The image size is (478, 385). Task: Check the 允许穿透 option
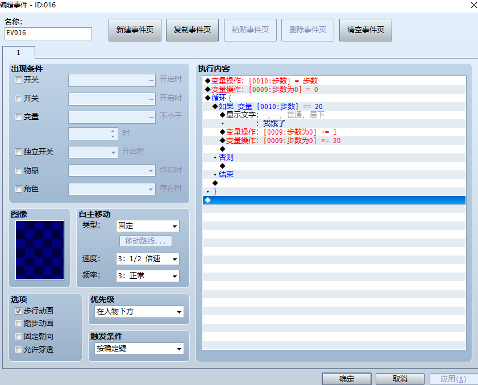pyautogui.click(x=19, y=350)
